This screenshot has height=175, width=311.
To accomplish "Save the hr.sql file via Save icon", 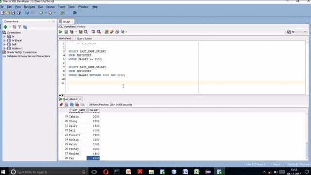I will 13,13.
